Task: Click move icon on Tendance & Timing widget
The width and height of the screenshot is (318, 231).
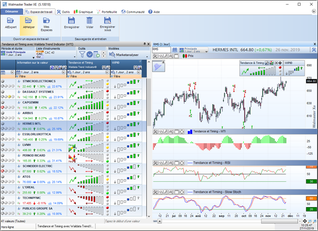Action: [280, 63]
